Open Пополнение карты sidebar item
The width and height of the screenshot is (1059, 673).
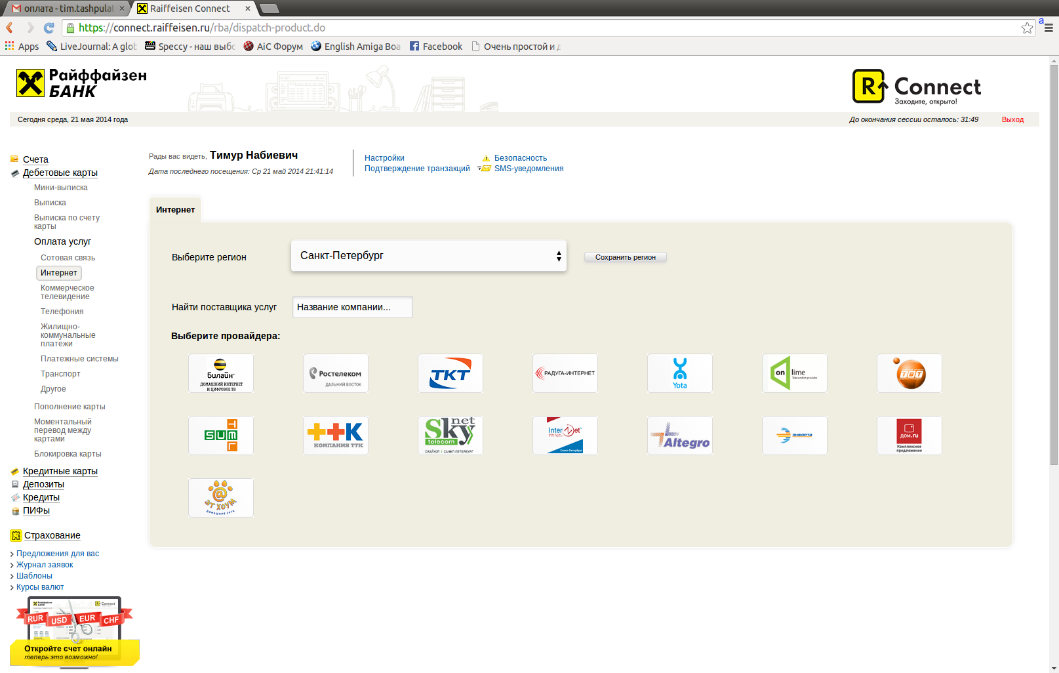click(x=70, y=407)
